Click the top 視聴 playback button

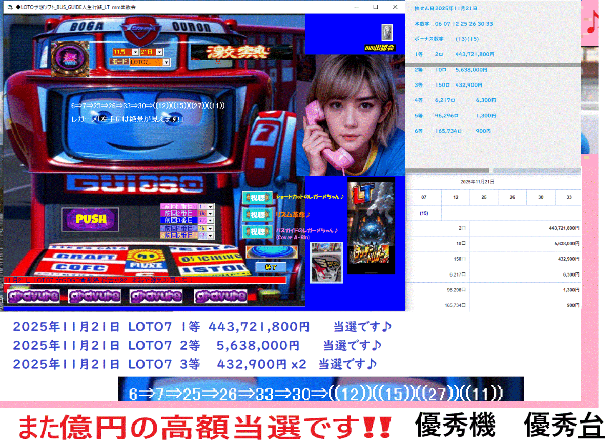pos(258,198)
